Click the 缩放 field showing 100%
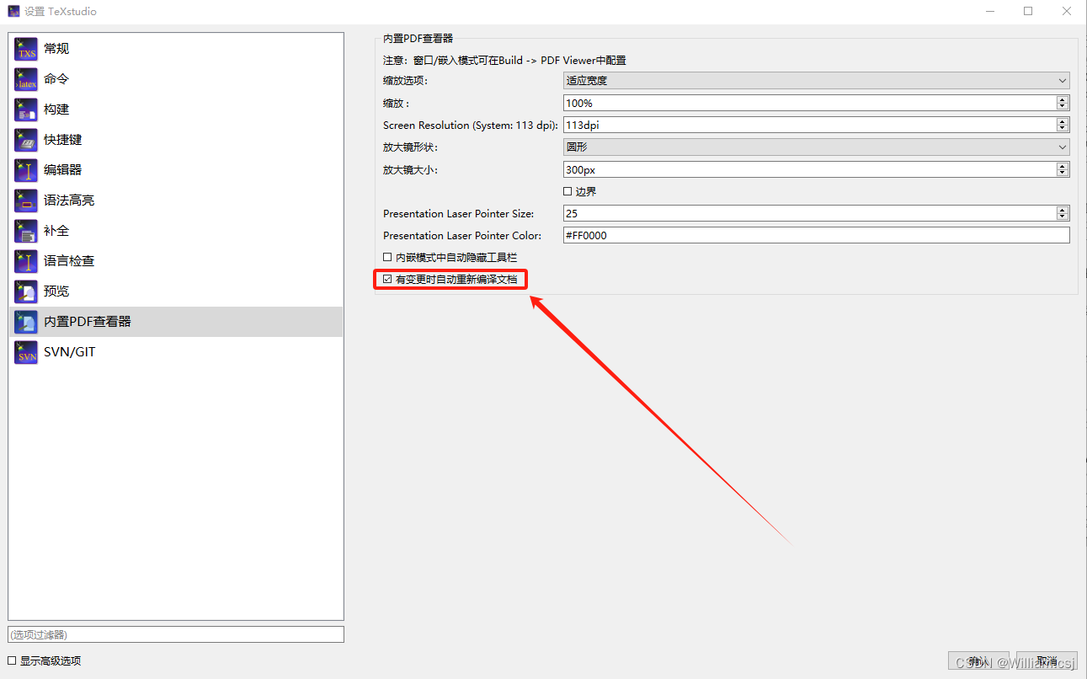Viewport: 1087px width, 679px height. coord(809,103)
